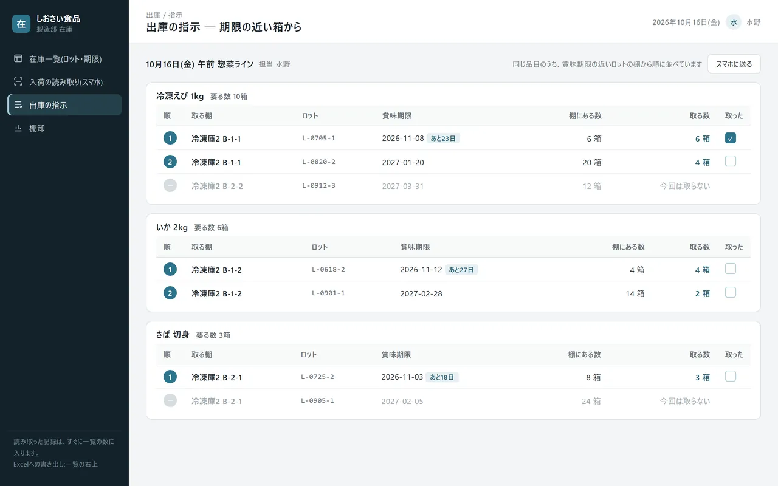Uncheck the 取った box for lot L-0705-1
This screenshot has width=778, height=486.
[731, 138]
